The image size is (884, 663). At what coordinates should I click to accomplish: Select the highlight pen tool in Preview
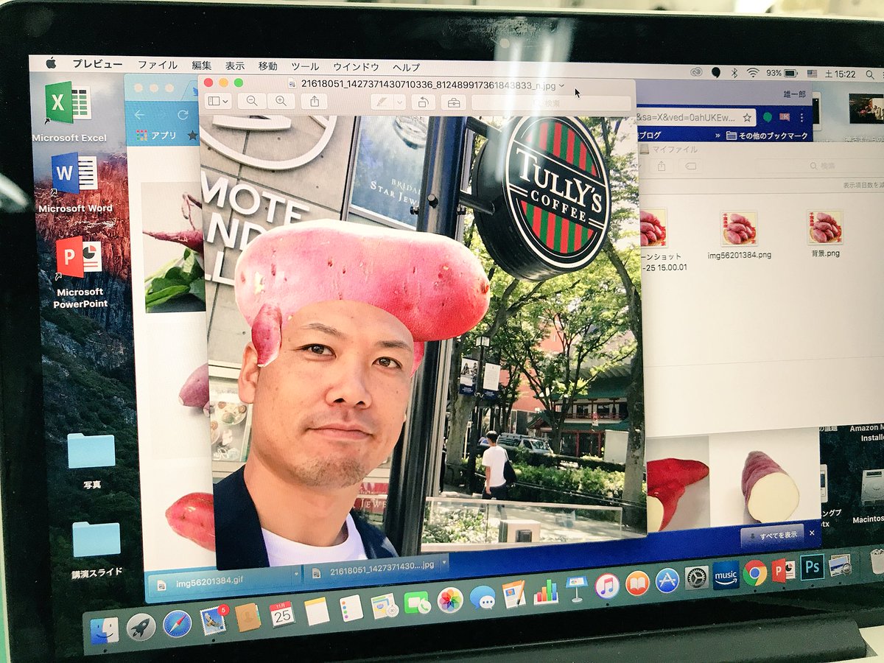coord(382,102)
